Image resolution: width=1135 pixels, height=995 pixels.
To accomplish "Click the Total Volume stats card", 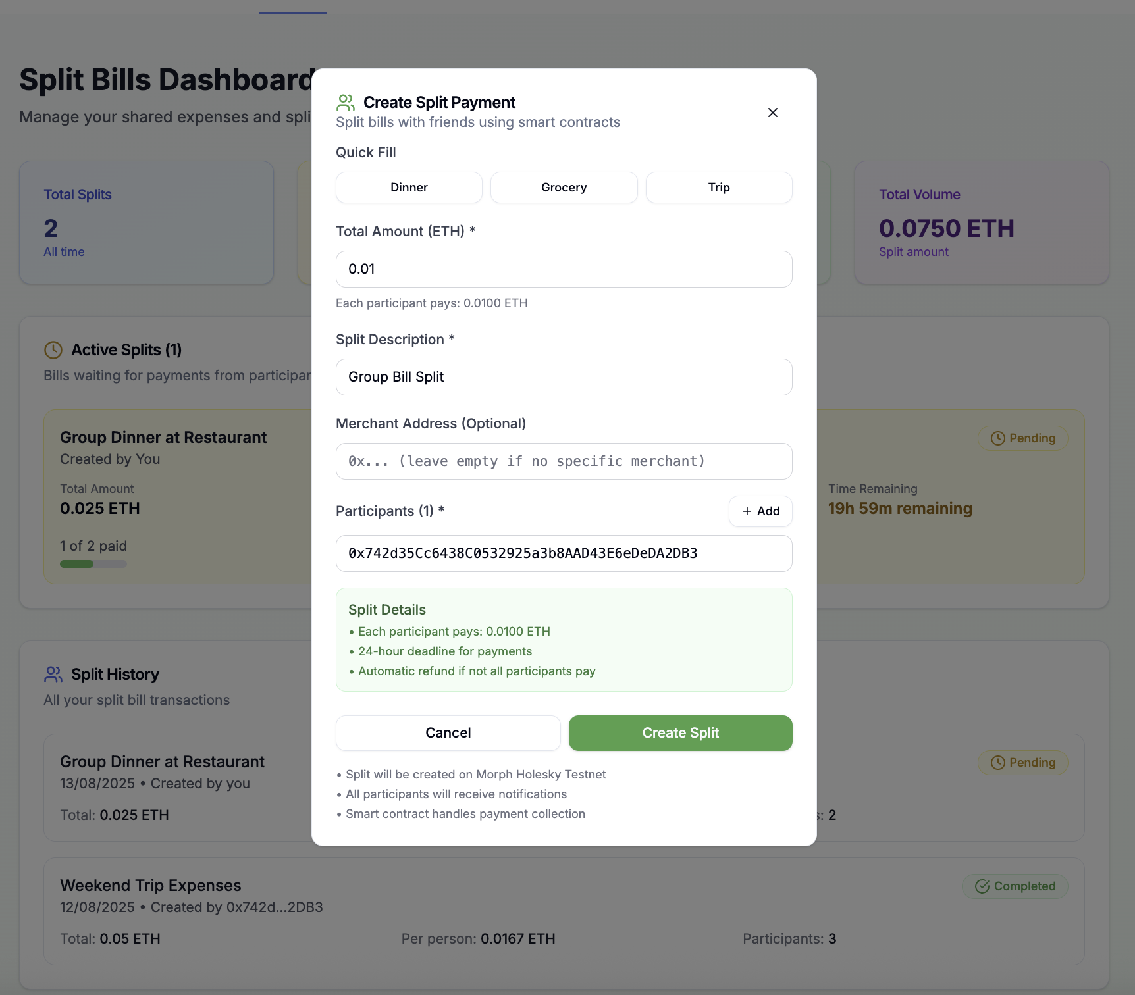I will point(981,222).
